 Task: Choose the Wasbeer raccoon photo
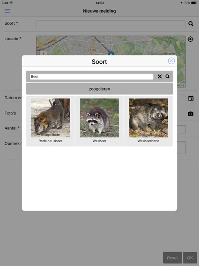(99, 118)
